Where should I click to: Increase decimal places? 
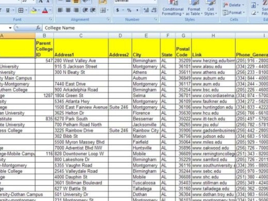[146, 10]
